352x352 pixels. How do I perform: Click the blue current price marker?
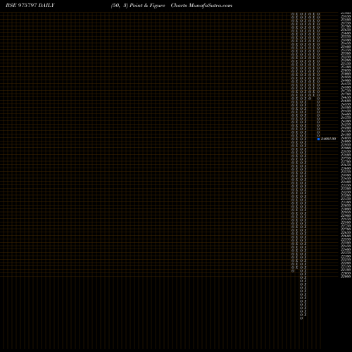pos(318,139)
